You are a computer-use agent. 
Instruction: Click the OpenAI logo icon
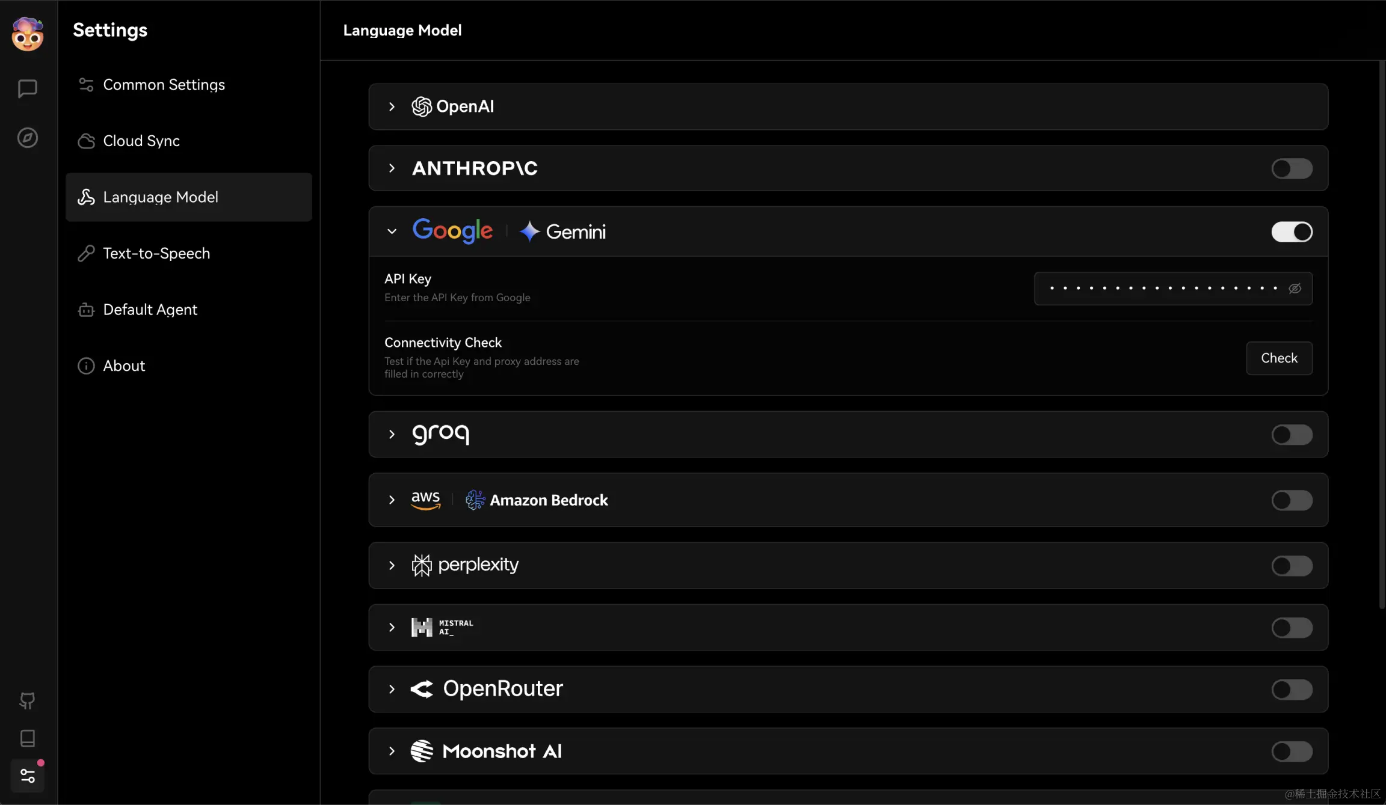pyautogui.click(x=422, y=106)
